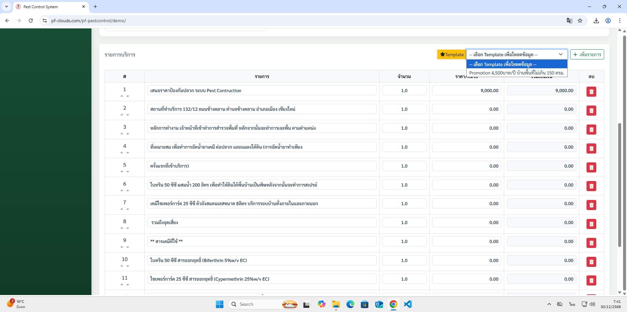Open Visual Studio Code from the taskbar
Viewport: 627px width, 312px height.
[x=408, y=304]
